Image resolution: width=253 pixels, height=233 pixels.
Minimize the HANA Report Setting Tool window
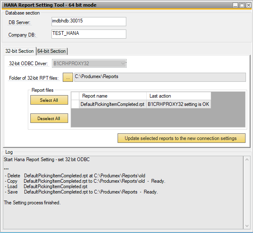coord(235,5)
